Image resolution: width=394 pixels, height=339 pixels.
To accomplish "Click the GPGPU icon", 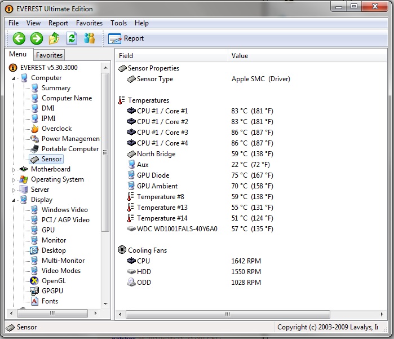I will pyautogui.click(x=34, y=291).
